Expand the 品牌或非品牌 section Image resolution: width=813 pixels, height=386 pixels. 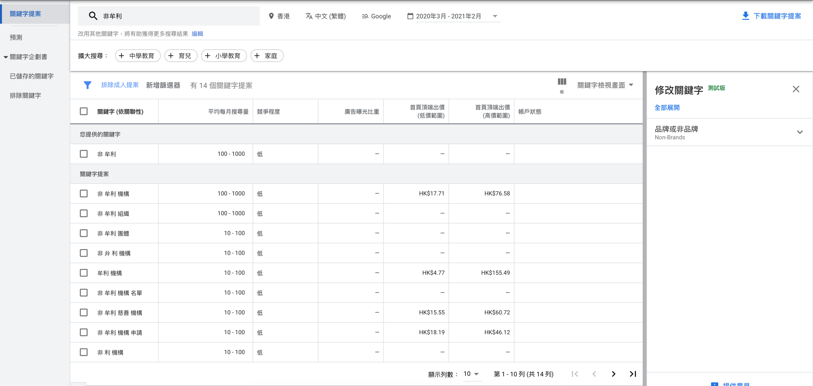pyautogui.click(x=800, y=132)
